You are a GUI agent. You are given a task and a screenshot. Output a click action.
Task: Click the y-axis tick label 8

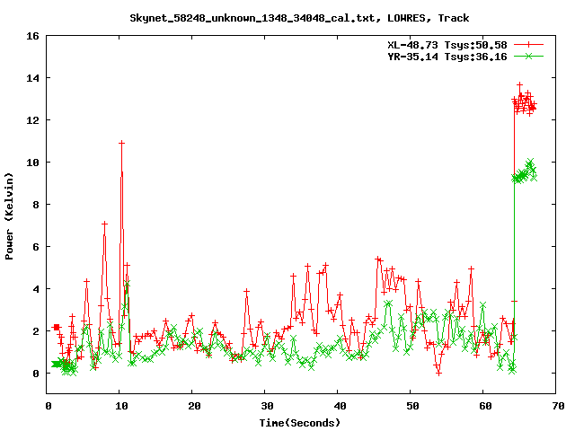[x=36, y=205]
